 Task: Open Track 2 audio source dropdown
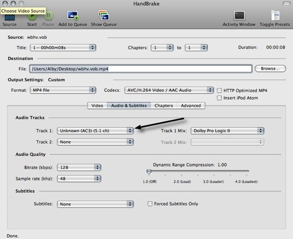[x=95, y=142]
